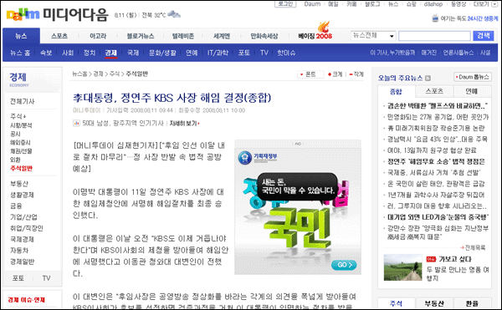This screenshot has height=310, width=502.
Task: Select 사회 in the blue submenu
Action: (x=68, y=53)
